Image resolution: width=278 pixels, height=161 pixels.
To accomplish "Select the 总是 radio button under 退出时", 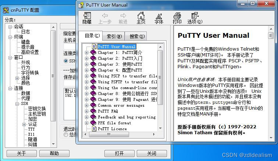I will click(x=66, y=135).
